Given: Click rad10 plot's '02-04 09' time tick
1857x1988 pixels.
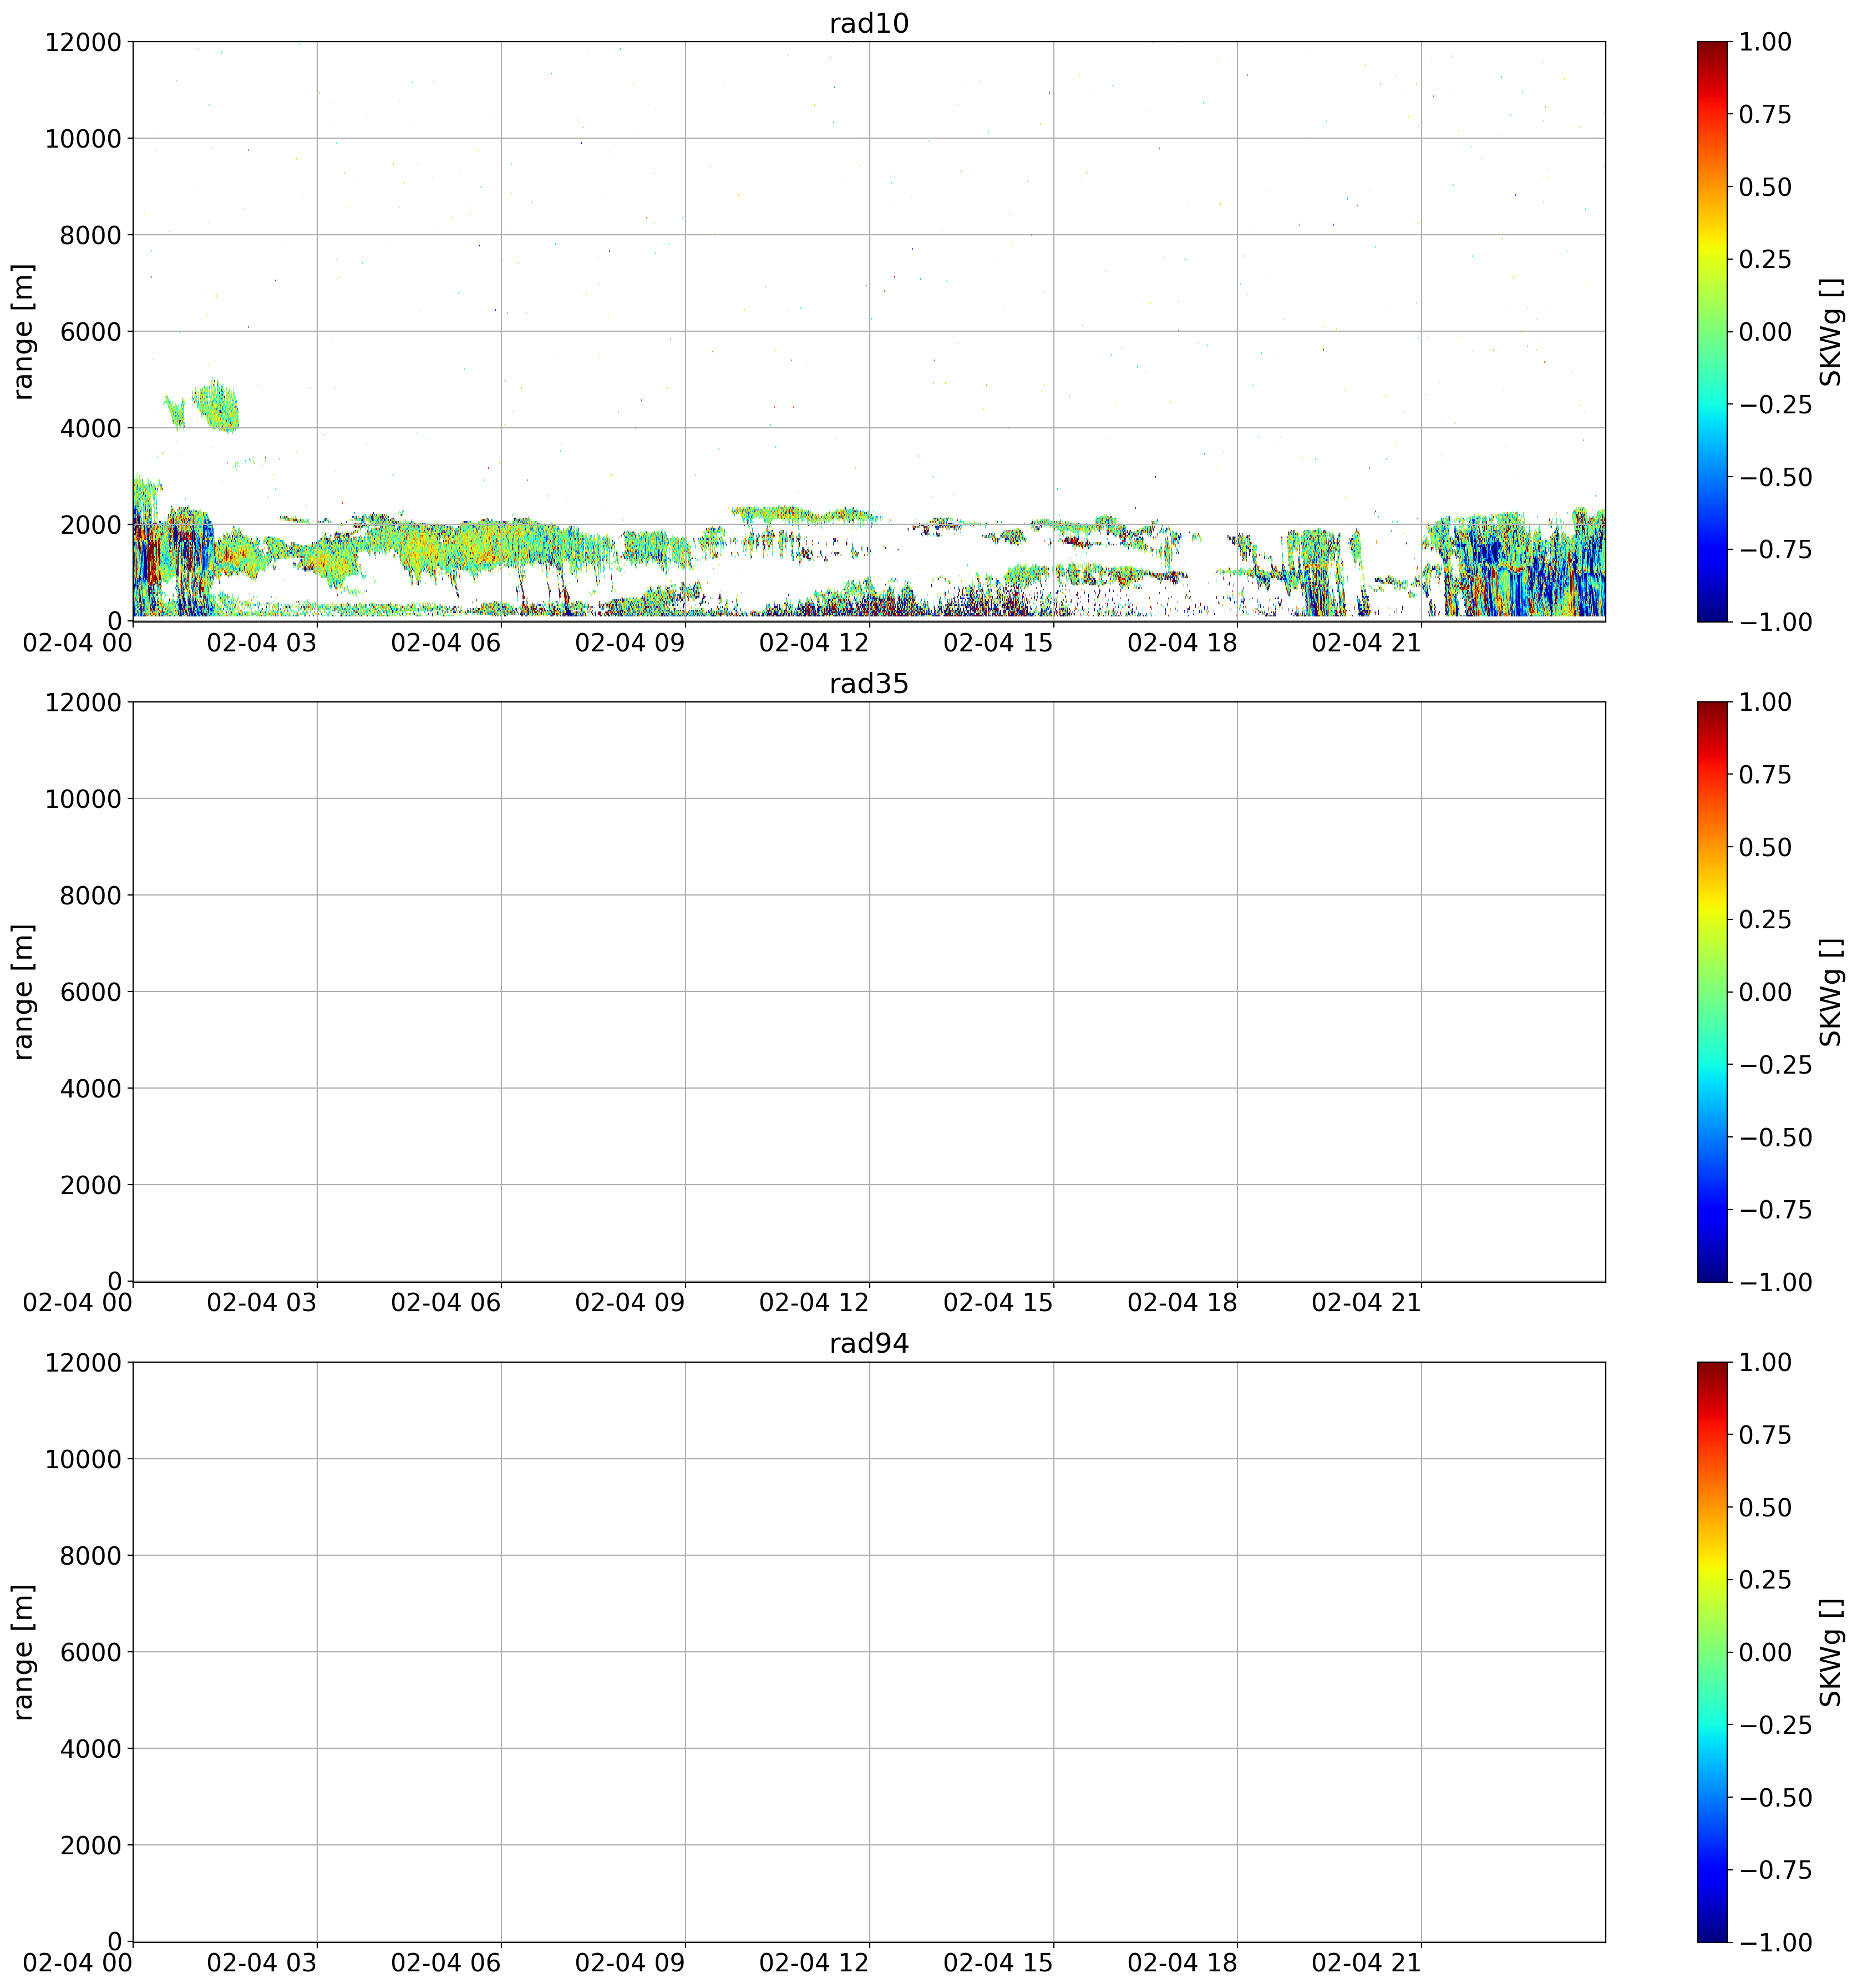Looking at the screenshot, I should coord(630,643).
